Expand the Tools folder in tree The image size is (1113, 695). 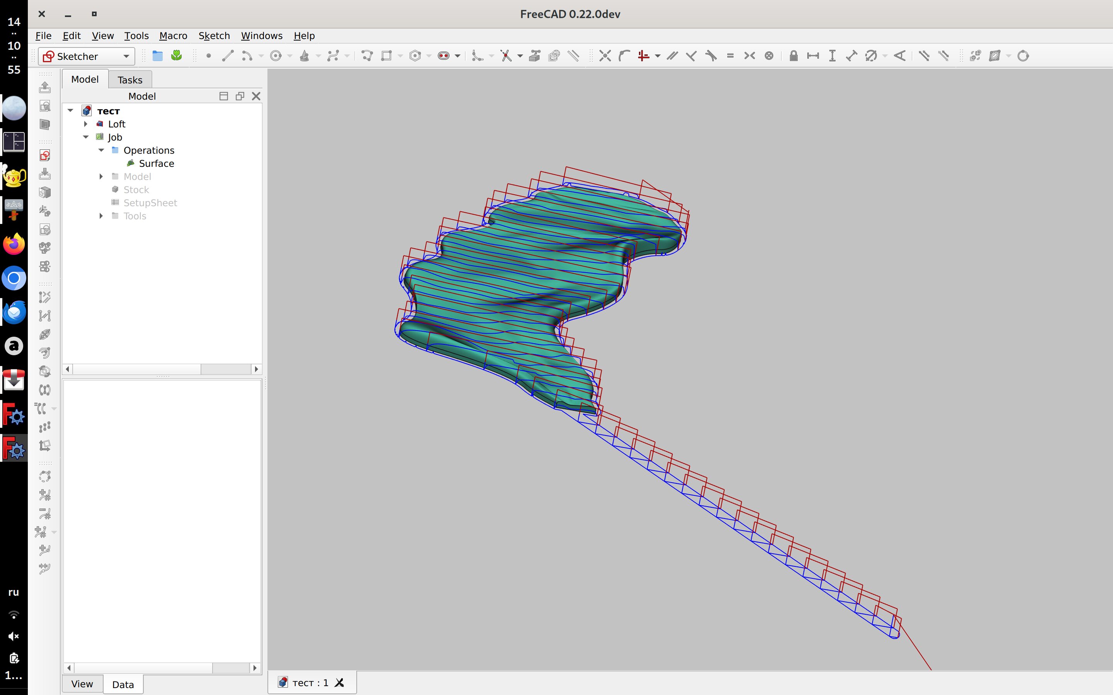pos(101,216)
